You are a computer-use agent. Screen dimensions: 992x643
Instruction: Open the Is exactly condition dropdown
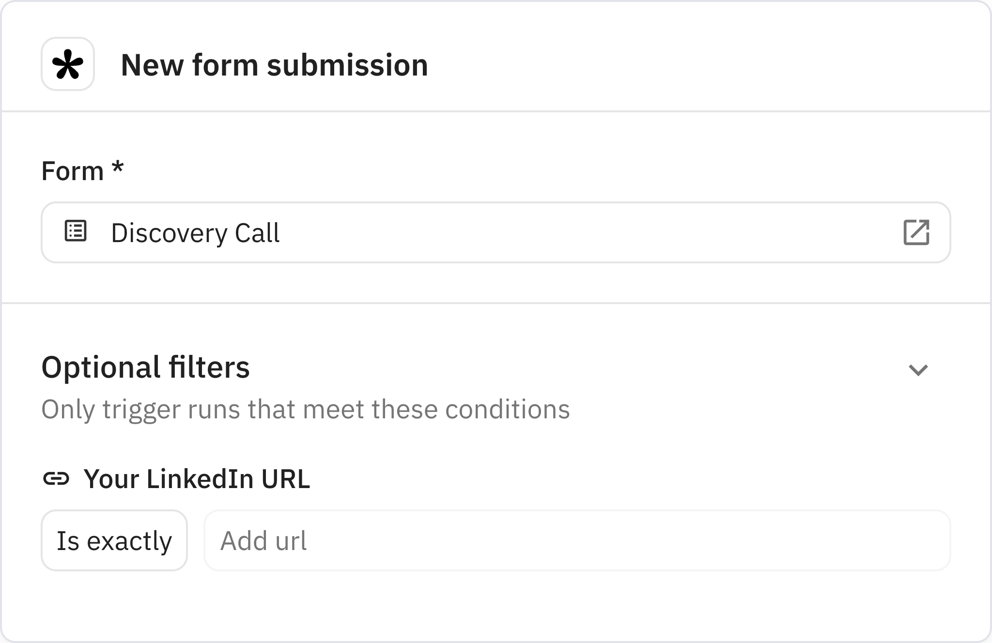click(x=114, y=540)
